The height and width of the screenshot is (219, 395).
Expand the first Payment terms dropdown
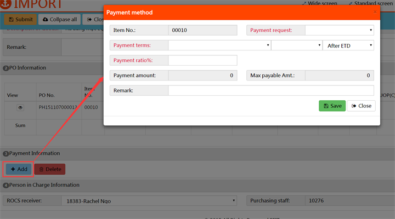coord(219,45)
